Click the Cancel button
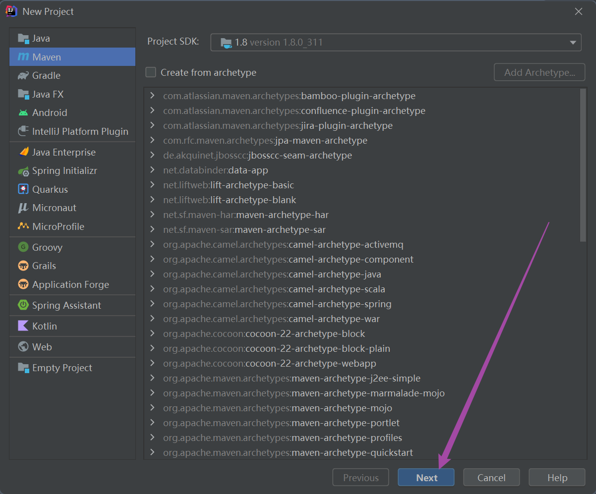Image resolution: width=596 pixels, height=494 pixels. (x=491, y=478)
